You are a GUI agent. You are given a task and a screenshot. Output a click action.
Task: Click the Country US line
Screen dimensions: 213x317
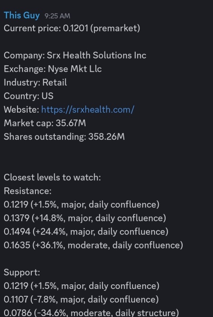pyautogui.click(x=29, y=96)
